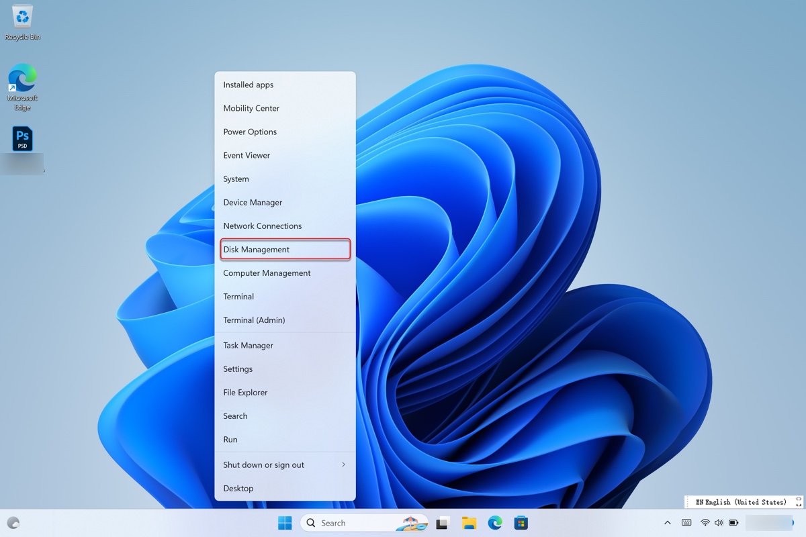
Task: Launch Microsoft Edge from the desktop
Action: pos(21,81)
